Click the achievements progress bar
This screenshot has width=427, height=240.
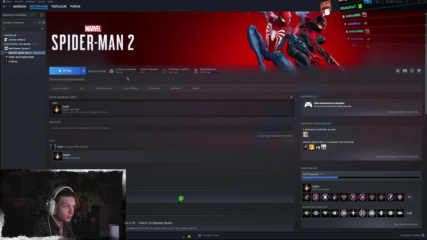(361, 177)
